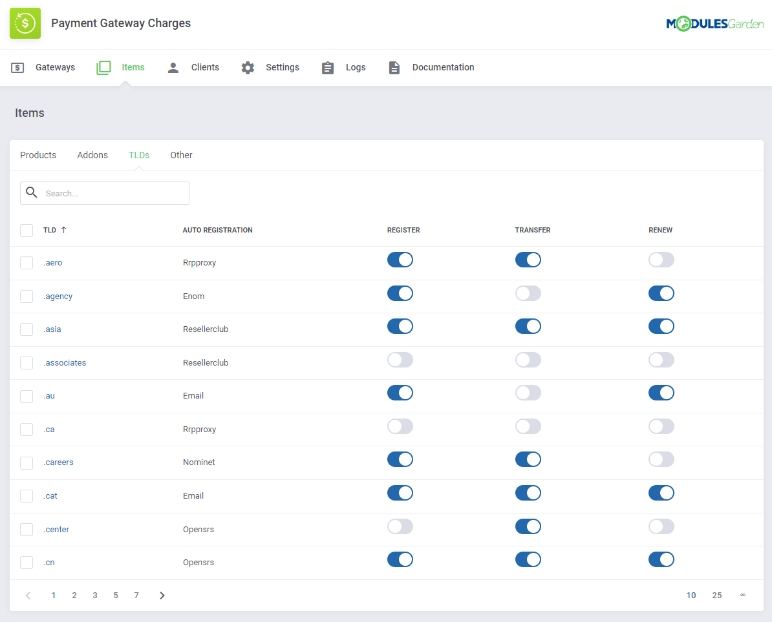Go to next page arrow
This screenshot has height=622, width=772.
coord(162,596)
